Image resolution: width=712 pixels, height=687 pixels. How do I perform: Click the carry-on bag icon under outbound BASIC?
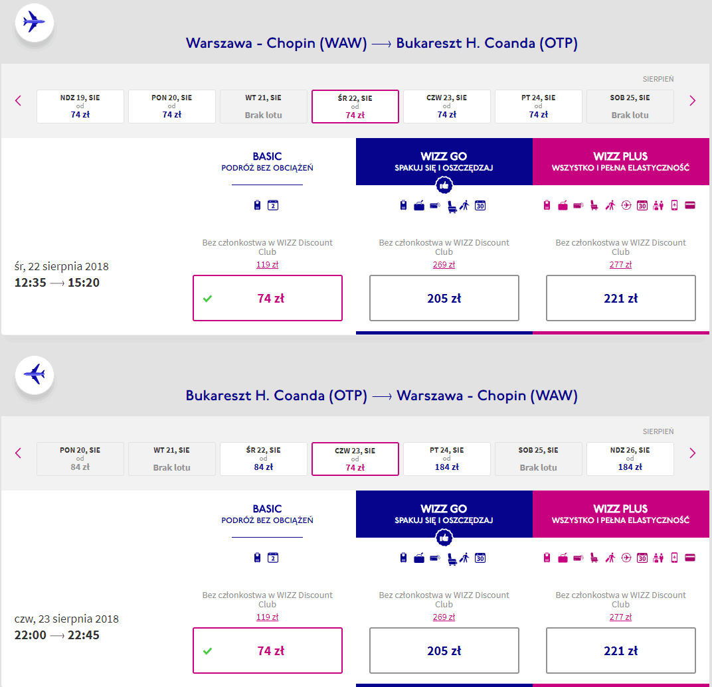click(x=258, y=205)
